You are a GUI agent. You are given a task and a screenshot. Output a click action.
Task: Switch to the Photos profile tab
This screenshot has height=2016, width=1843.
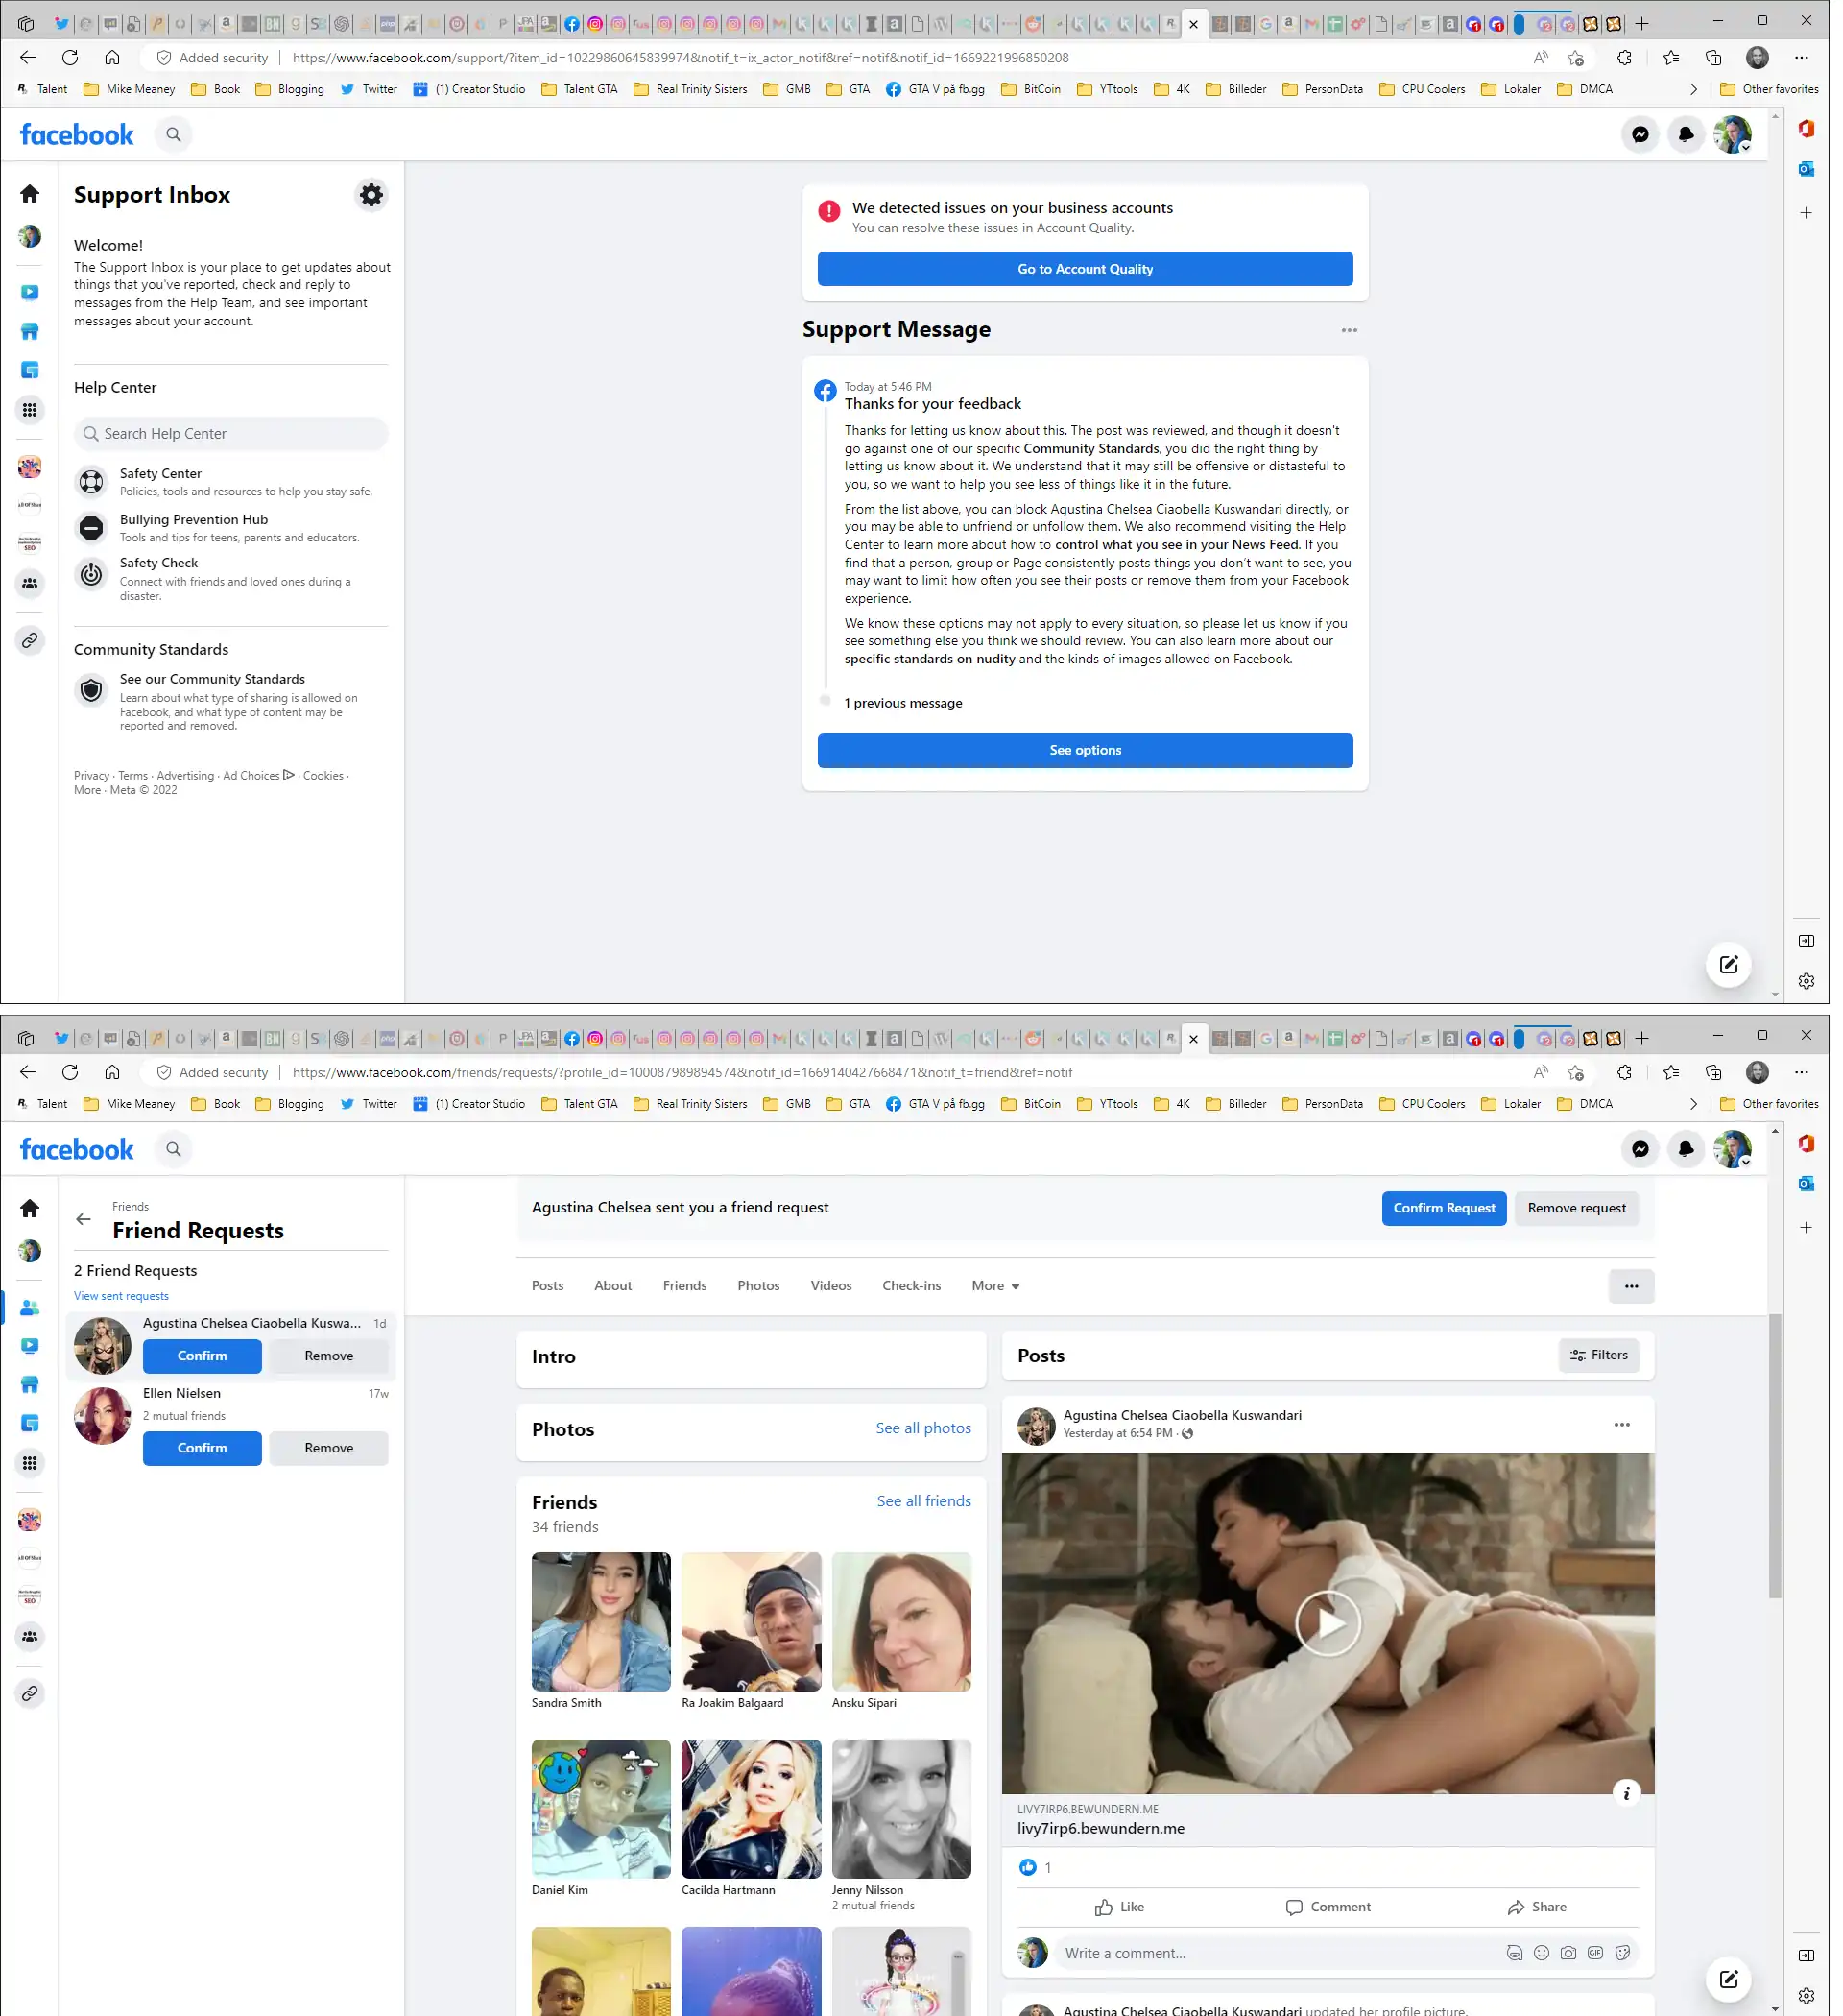pos(758,1286)
